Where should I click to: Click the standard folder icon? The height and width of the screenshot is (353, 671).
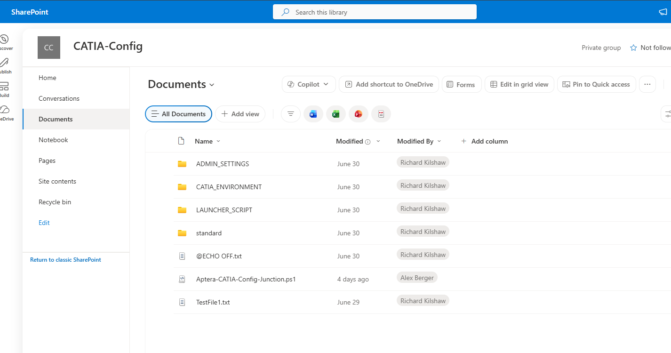[x=182, y=233]
